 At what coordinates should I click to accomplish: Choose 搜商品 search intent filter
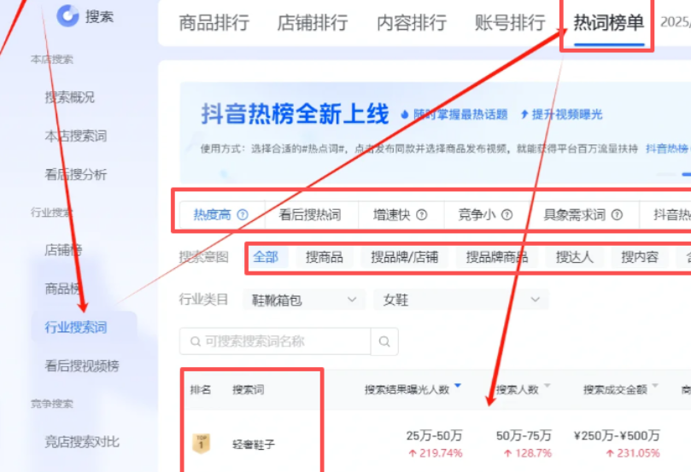tap(325, 257)
